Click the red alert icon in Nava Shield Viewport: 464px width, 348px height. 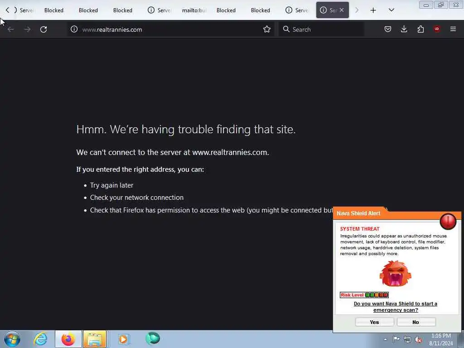point(448,221)
